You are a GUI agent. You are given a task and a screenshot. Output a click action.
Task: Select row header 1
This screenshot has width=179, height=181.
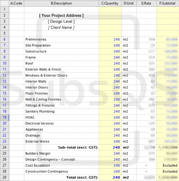coord(5,10)
